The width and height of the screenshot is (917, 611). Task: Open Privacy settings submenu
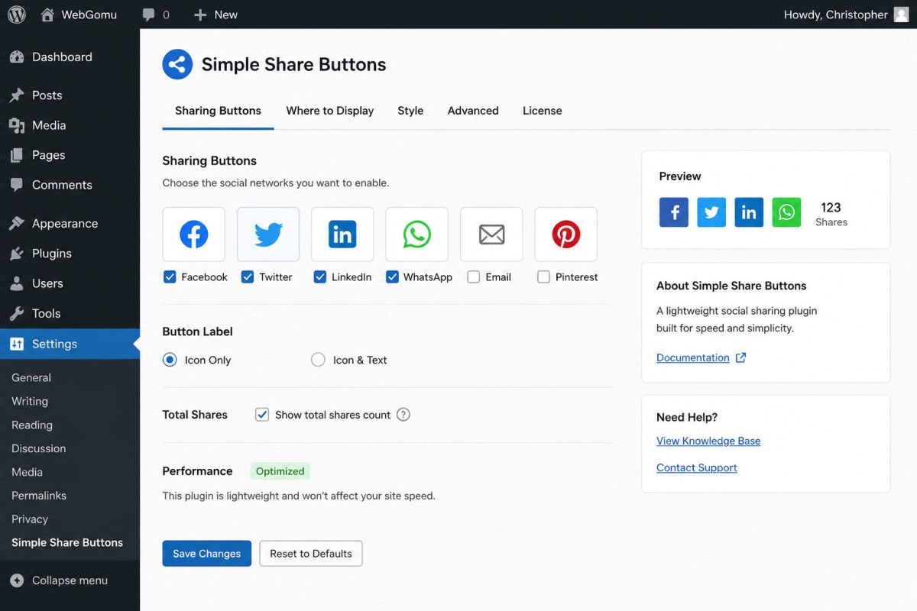[x=30, y=519]
